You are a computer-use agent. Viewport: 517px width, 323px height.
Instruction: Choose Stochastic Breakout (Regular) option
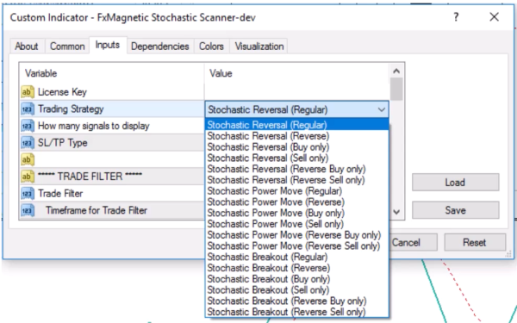tap(296, 257)
